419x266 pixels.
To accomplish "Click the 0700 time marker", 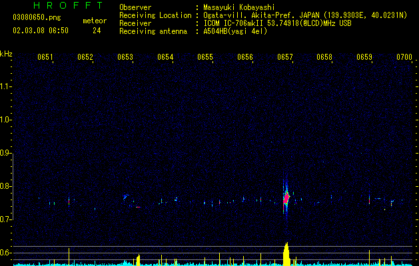I will (404, 57).
